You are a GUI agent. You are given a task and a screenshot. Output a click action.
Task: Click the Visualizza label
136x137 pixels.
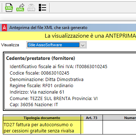[x=10, y=45]
